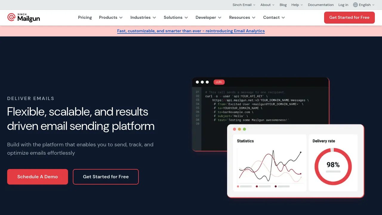382x215 pixels.
Task: Click the 98% delivery rate gauge
Action: click(333, 167)
